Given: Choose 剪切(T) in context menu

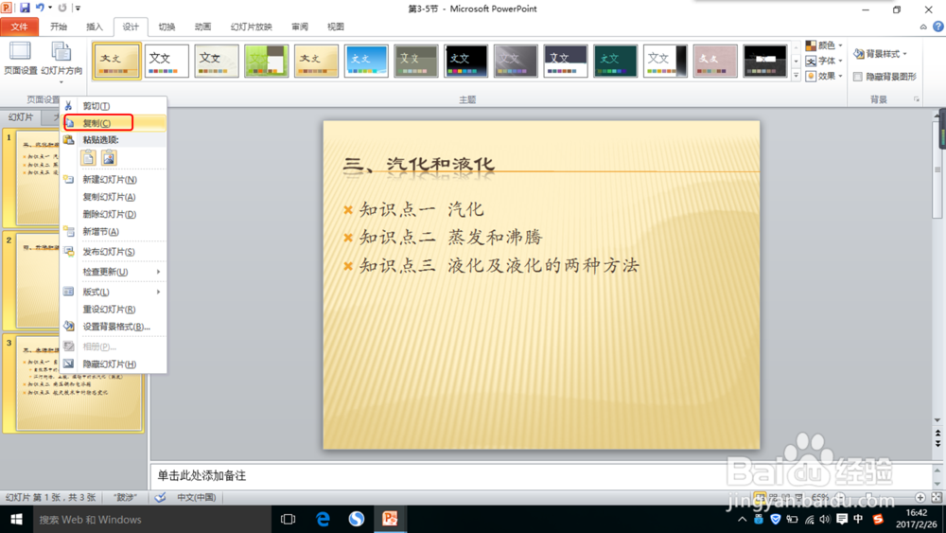Looking at the screenshot, I should coord(114,106).
